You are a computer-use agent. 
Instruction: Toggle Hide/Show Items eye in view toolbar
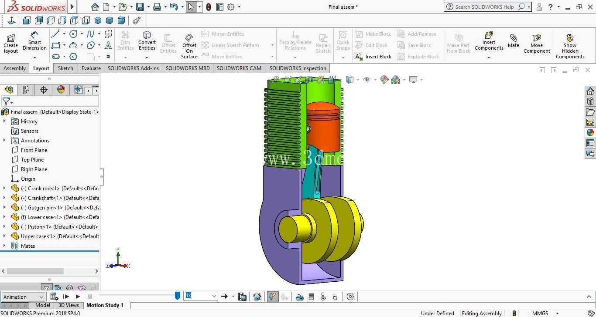[x=367, y=80]
